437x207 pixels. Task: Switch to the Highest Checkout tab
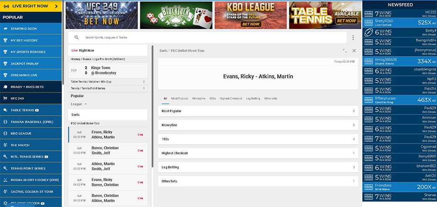point(231,99)
